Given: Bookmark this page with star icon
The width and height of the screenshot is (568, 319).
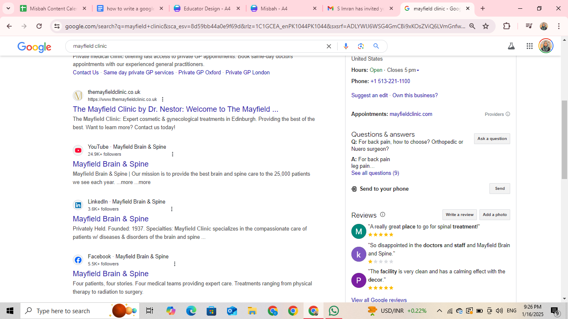Looking at the screenshot, I should 486,26.
